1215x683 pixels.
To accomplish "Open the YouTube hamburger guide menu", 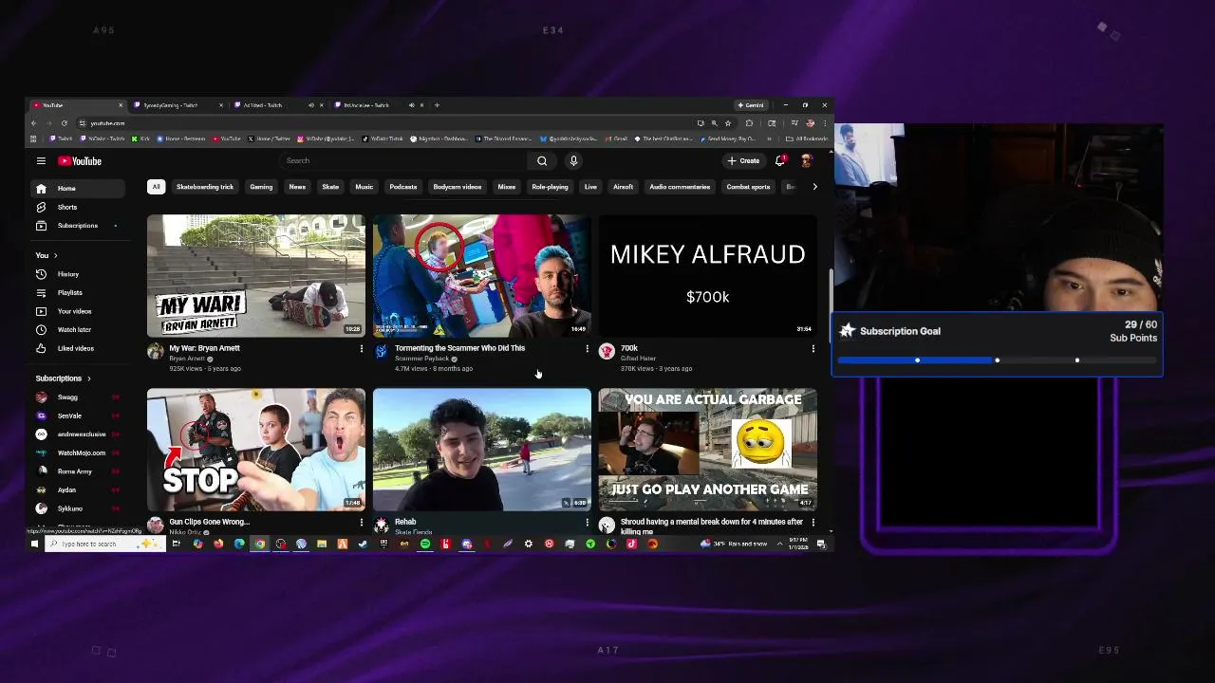I will point(41,161).
